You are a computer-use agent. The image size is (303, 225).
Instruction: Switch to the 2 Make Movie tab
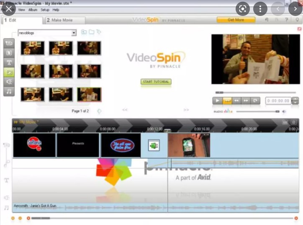tap(65, 20)
